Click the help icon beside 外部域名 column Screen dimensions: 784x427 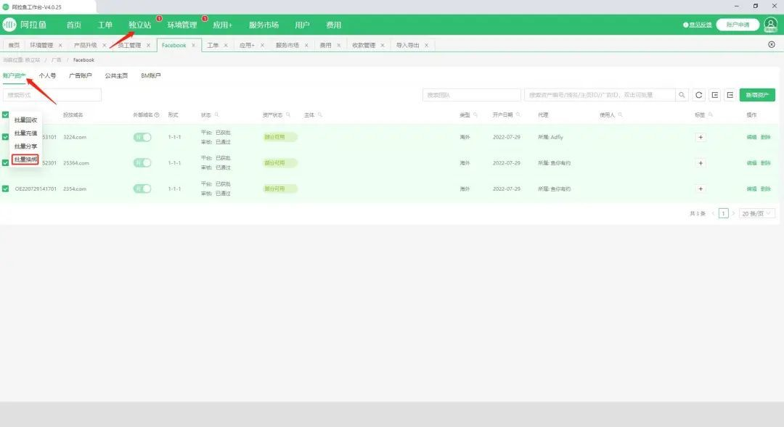click(157, 115)
